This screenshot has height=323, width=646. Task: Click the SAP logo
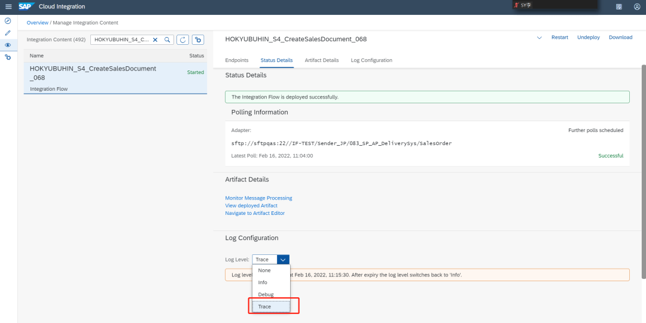click(26, 7)
